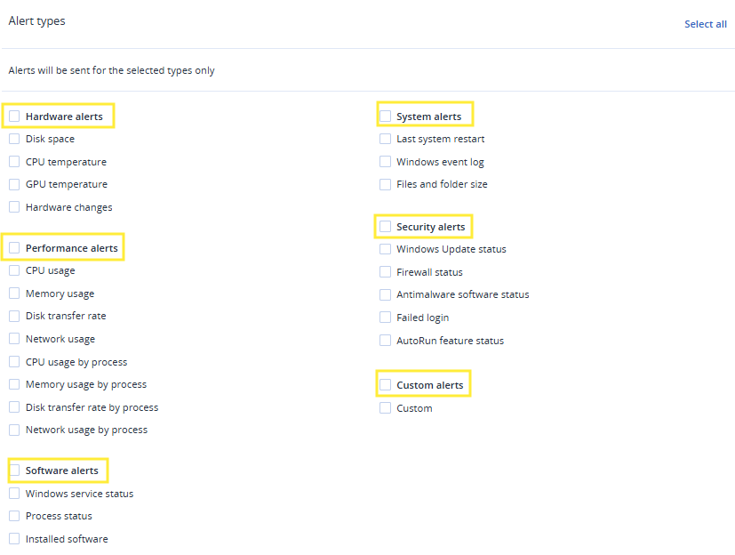Tick the Installed software checkbox
The width and height of the screenshot is (735, 555).
(14, 539)
